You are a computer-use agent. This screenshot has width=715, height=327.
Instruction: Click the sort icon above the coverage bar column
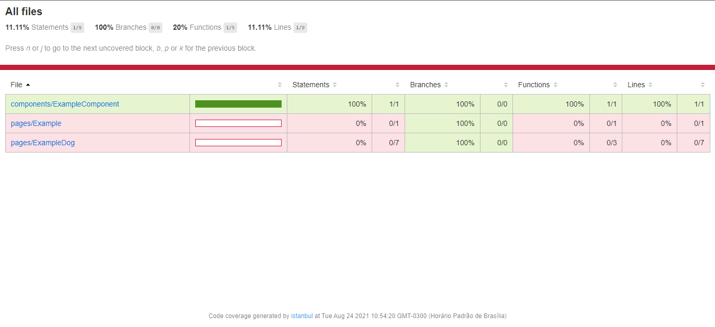tap(280, 84)
